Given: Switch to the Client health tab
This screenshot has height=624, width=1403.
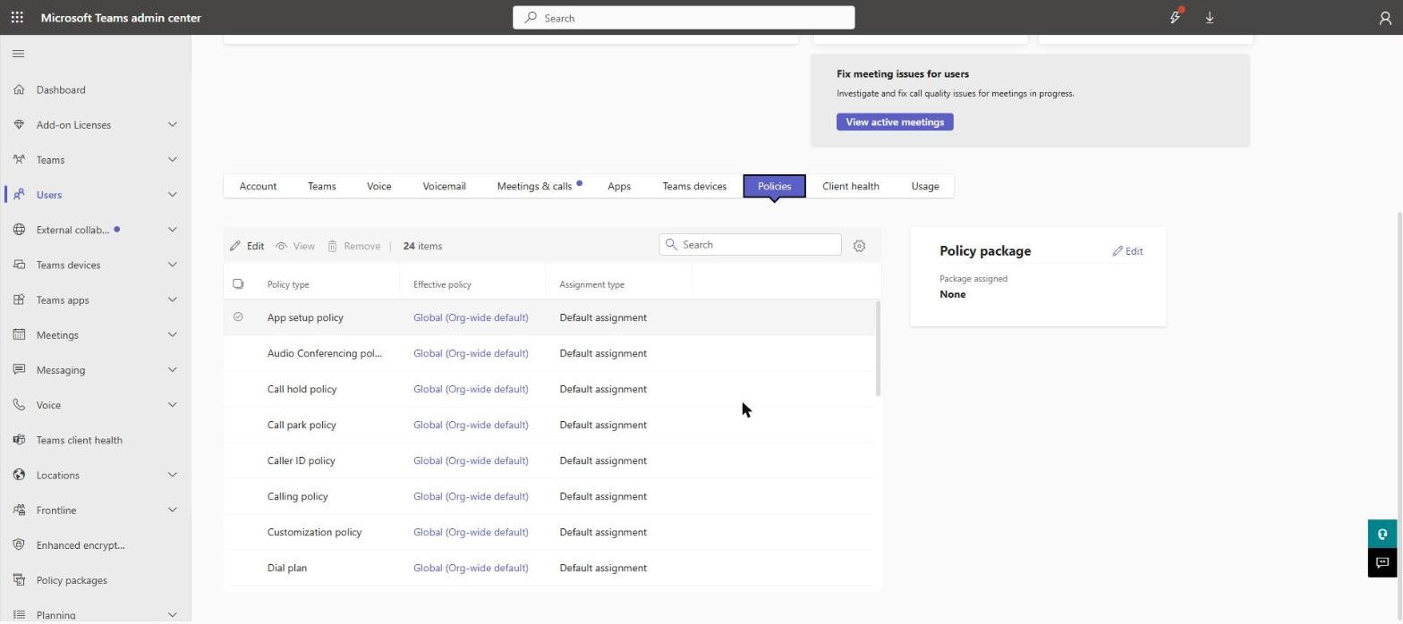Looking at the screenshot, I should point(851,186).
